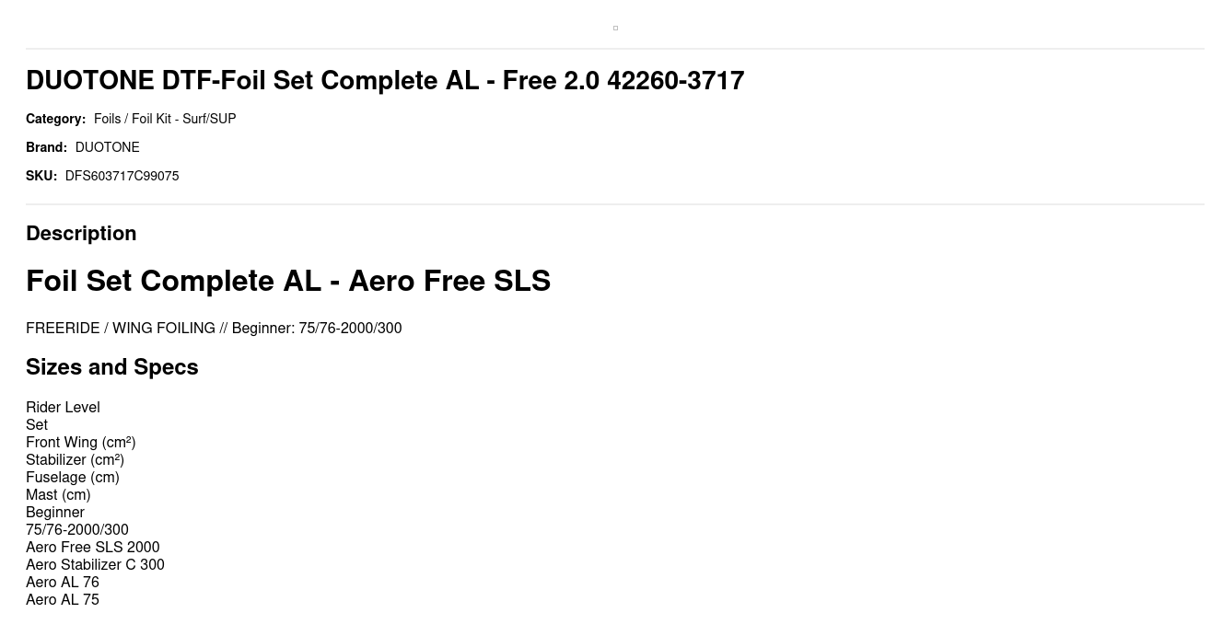The height and width of the screenshot is (636, 1223).
Task: Click the Front Wing (cm²) label
Action: tap(80, 442)
